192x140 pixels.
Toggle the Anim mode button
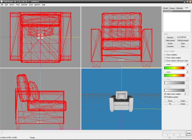(x=188, y=133)
